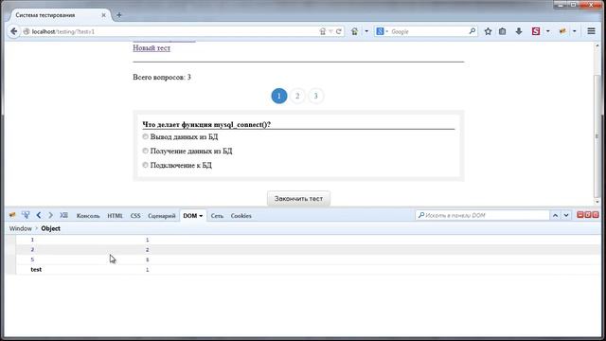Show the Firebug command line popup icon
This screenshot has width=606, height=341.
pyautogui.click(x=63, y=215)
